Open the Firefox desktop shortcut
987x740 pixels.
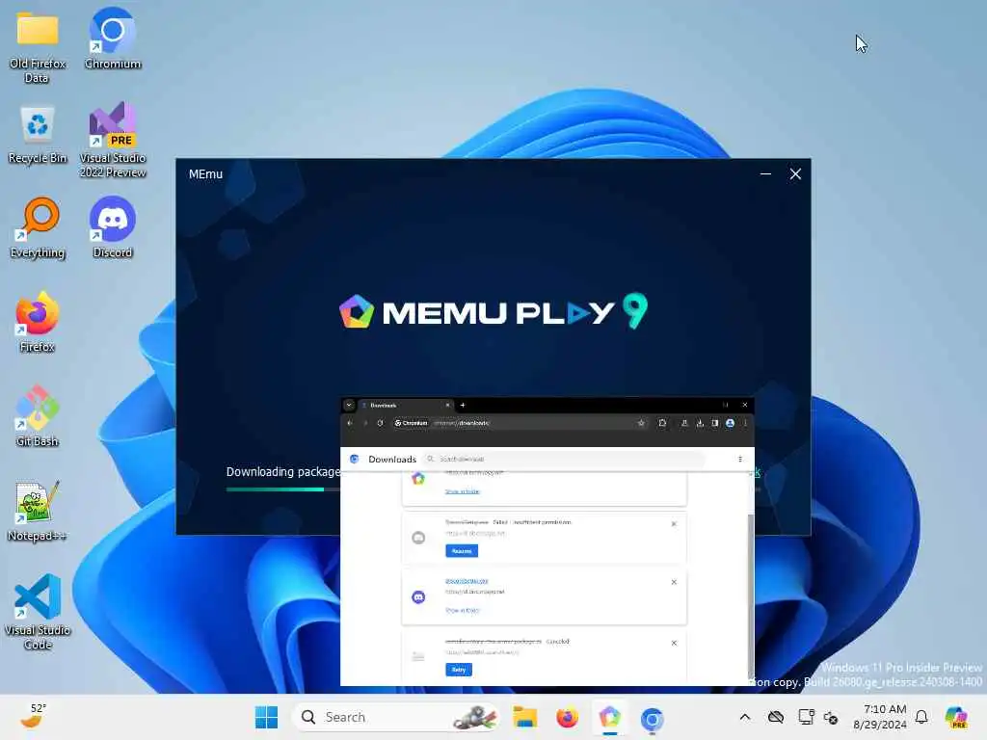click(38, 322)
